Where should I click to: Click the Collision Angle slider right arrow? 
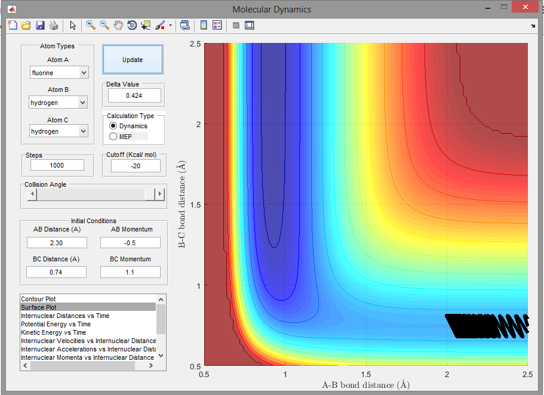pos(159,195)
